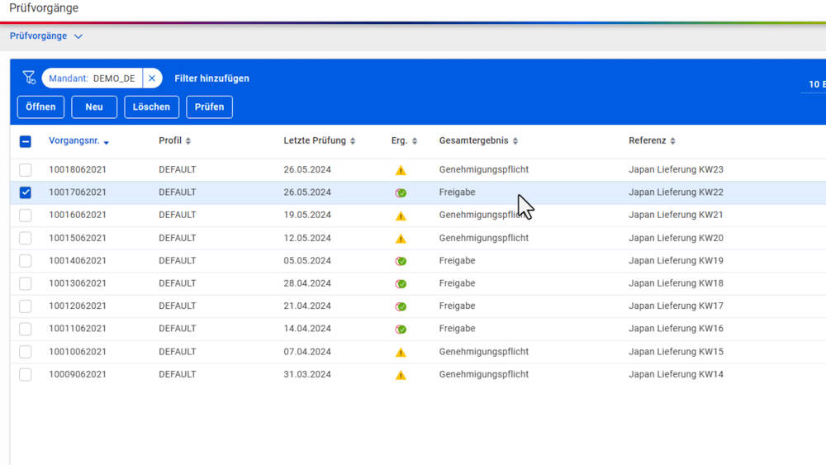Toggle the select-all header checkbox
Image resolution: width=826 pixels, height=465 pixels.
click(26, 141)
